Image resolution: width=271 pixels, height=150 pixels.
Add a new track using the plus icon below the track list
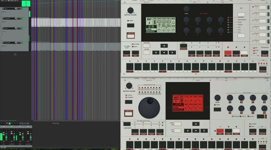tap(15, 54)
